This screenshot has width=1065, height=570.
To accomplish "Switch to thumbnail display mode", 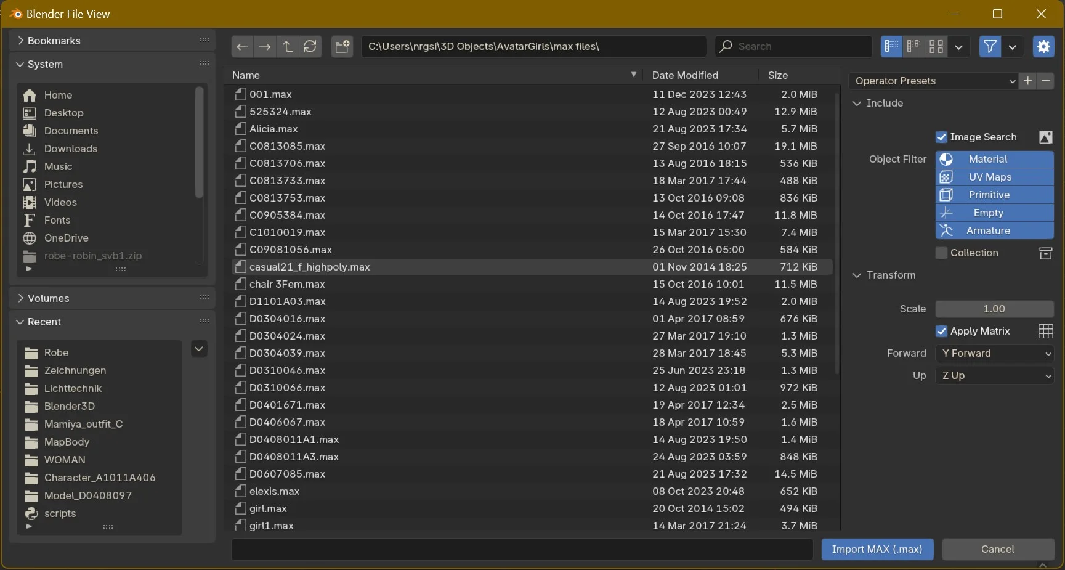I will (936, 47).
